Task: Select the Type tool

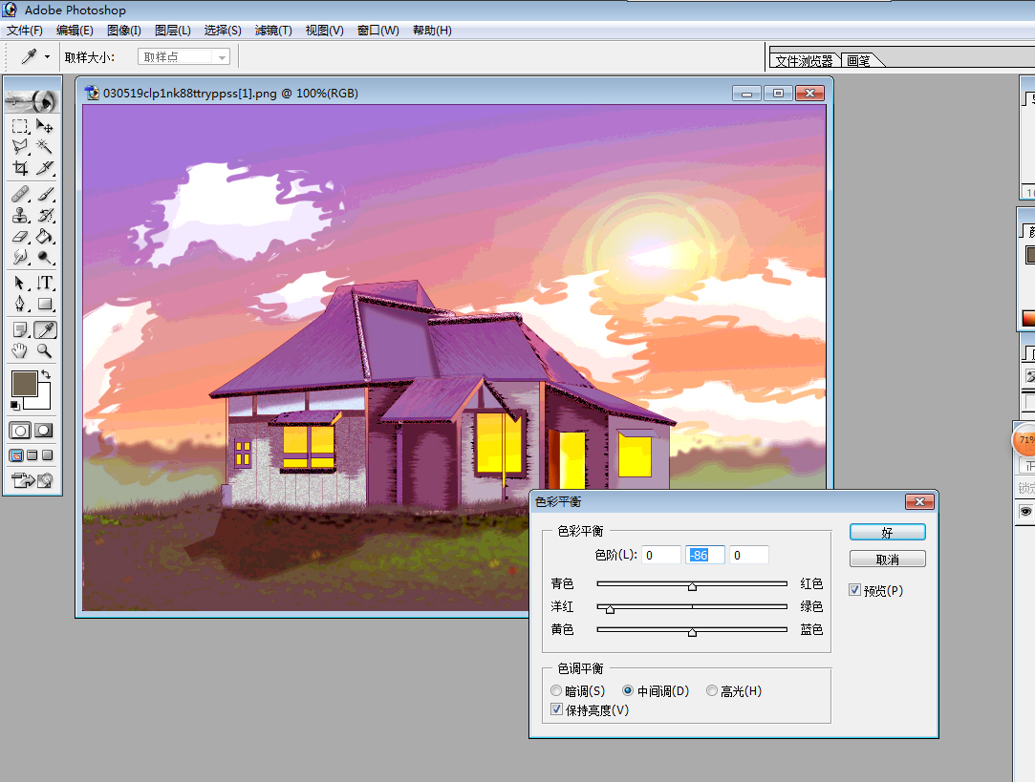Action: click(44, 283)
